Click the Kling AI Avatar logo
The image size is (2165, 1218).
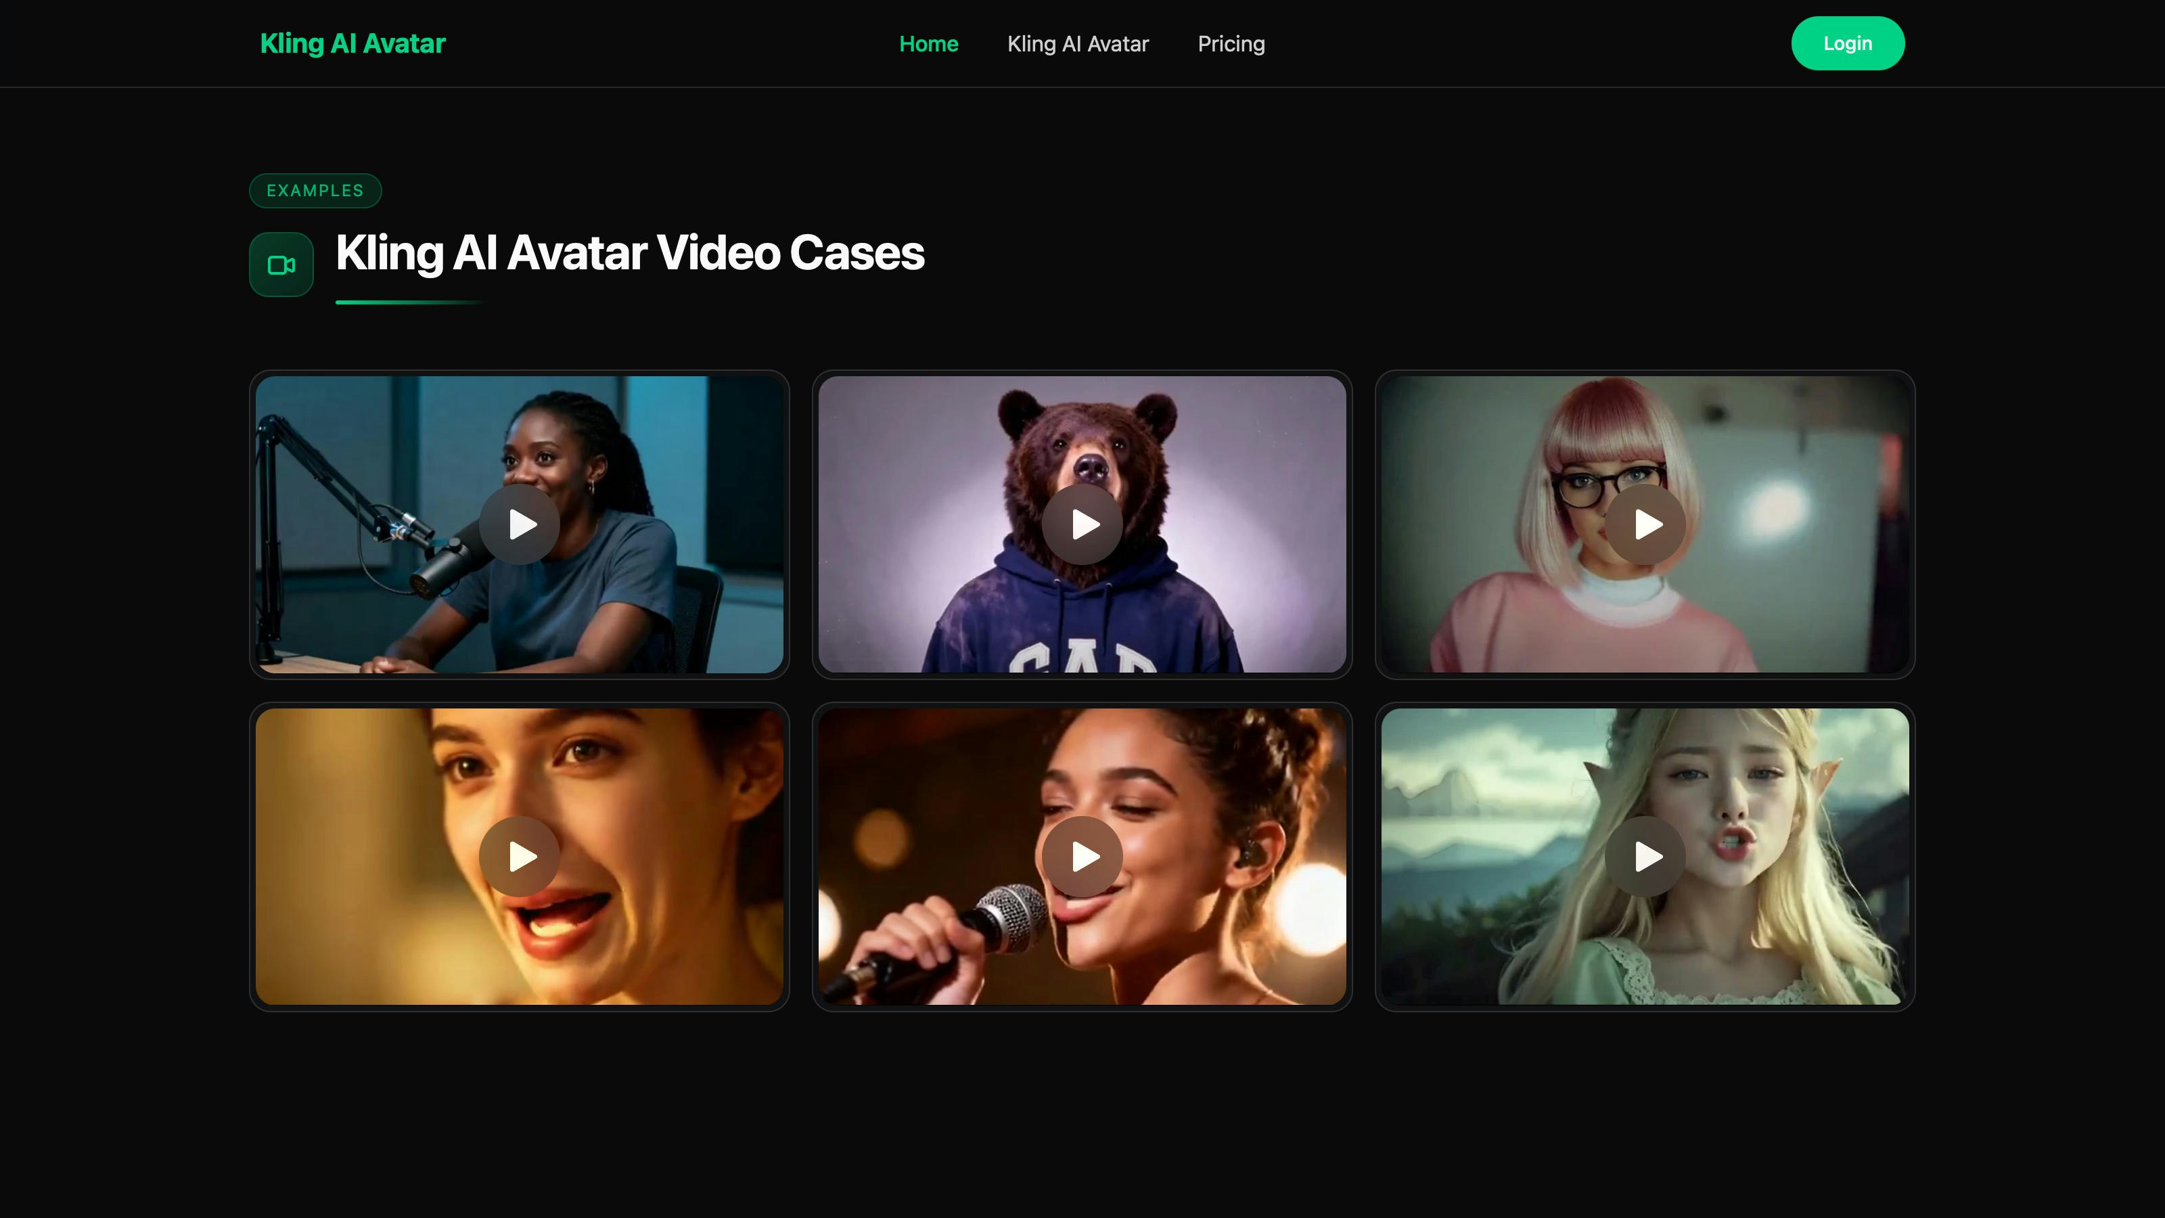coord(352,44)
